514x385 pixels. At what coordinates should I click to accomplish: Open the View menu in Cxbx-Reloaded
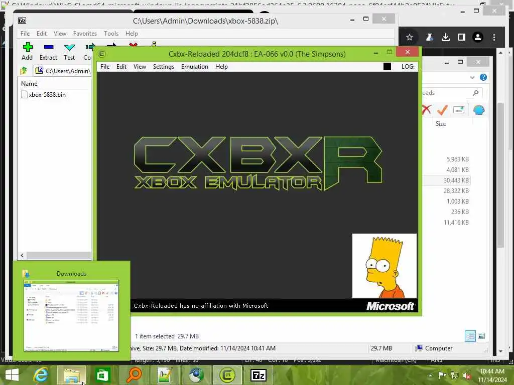tap(140, 67)
